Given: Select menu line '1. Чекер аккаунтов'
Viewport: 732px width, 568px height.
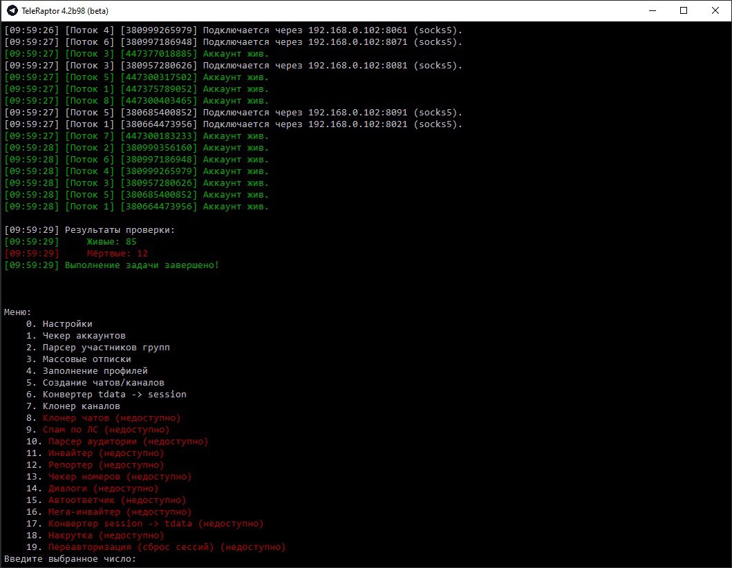Looking at the screenshot, I should pyautogui.click(x=75, y=336).
